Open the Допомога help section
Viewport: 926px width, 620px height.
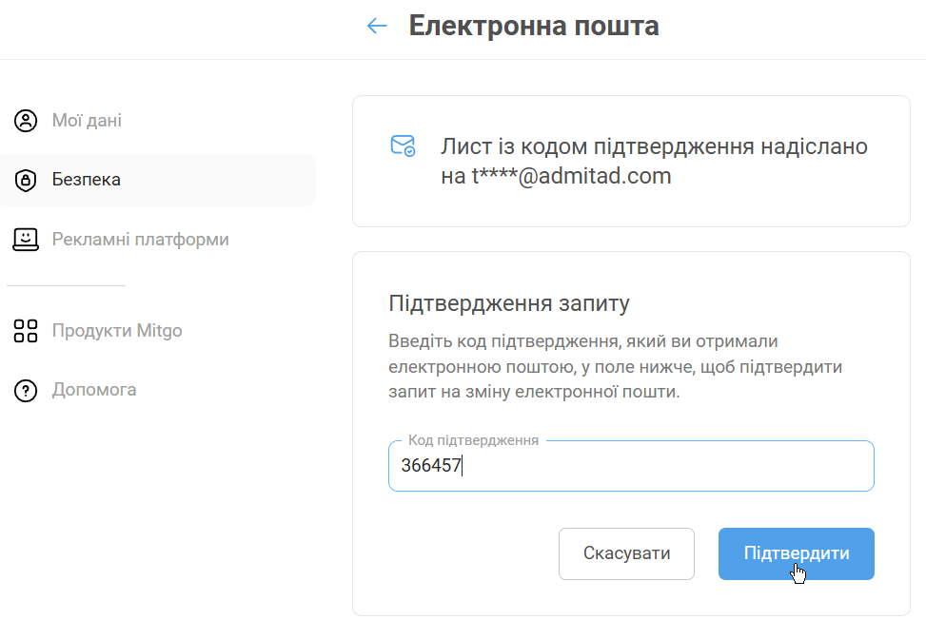pyautogui.click(x=94, y=390)
